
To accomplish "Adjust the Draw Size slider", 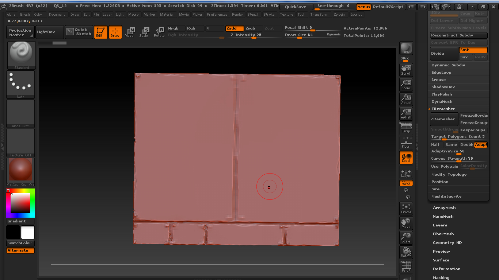I will point(312,36).
